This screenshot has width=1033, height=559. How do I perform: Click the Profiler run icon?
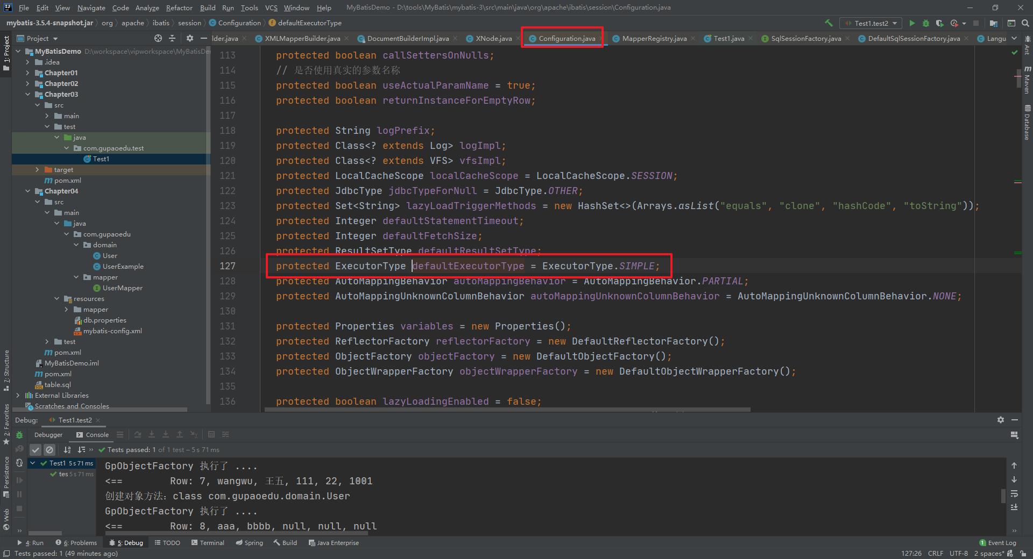tap(954, 23)
